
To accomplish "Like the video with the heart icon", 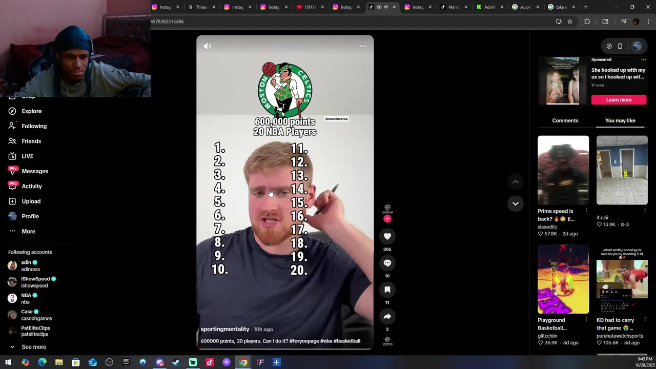I will [387, 236].
